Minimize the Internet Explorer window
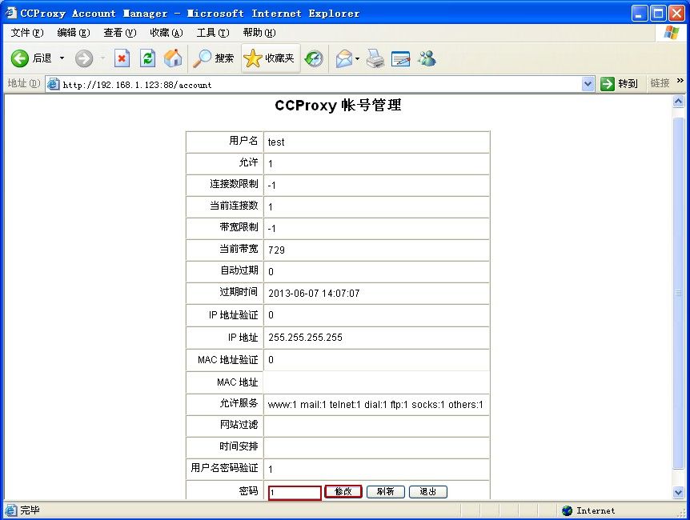Viewport: 690px width, 520px height. click(640, 14)
